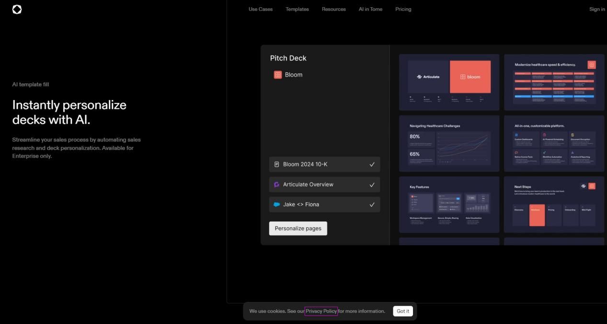Click the Onboarding step in Next Steps slide
The width and height of the screenshot is (607, 324).
click(571, 215)
